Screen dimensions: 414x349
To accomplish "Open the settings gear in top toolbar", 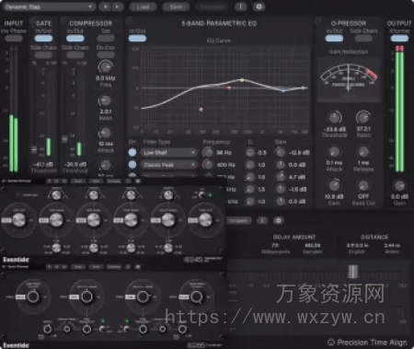I will click(259, 6).
